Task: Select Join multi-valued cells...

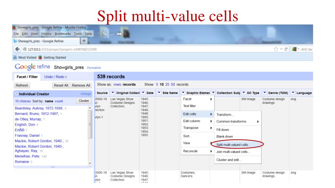Action: [238, 152]
